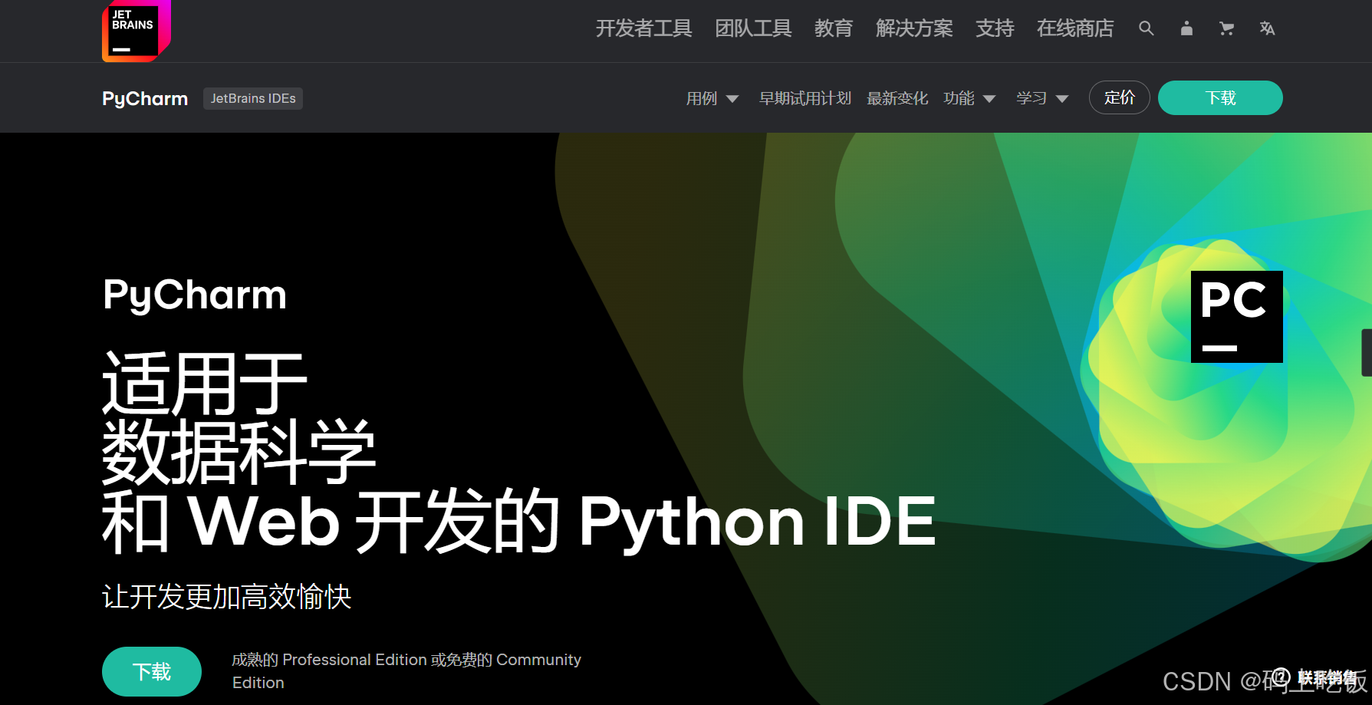Viewport: 1372px width, 705px height.
Task: Open 最新变化 link
Action: (897, 98)
